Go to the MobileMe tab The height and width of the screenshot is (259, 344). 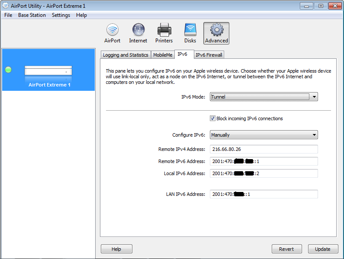coord(163,55)
